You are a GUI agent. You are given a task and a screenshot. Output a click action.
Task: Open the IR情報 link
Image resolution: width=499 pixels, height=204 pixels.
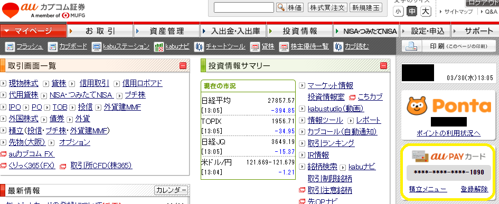click(318, 155)
